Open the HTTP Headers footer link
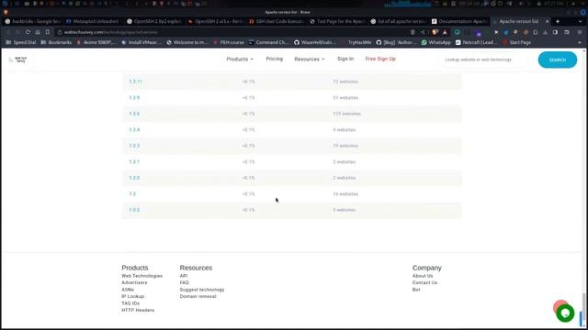Image resolution: width=588 pixels, height=330 pixels. coord(138,310)
